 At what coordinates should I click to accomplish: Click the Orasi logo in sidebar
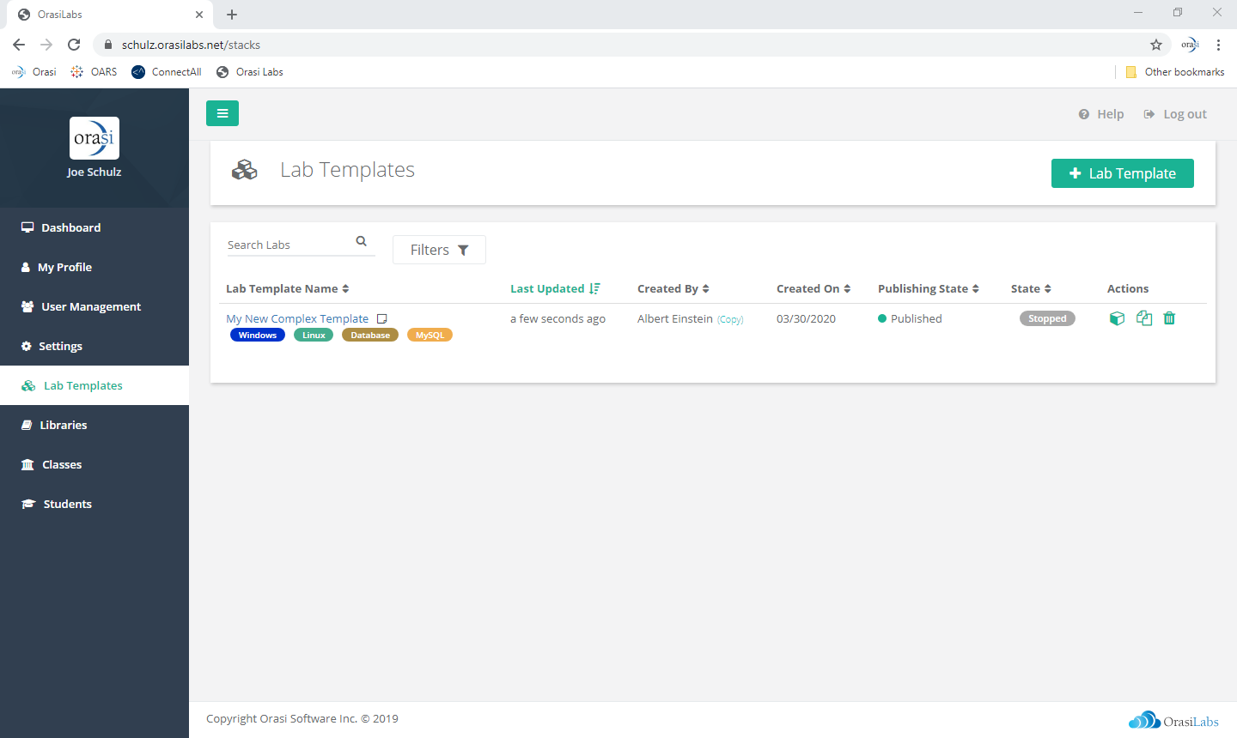click(x=94, y=138)
